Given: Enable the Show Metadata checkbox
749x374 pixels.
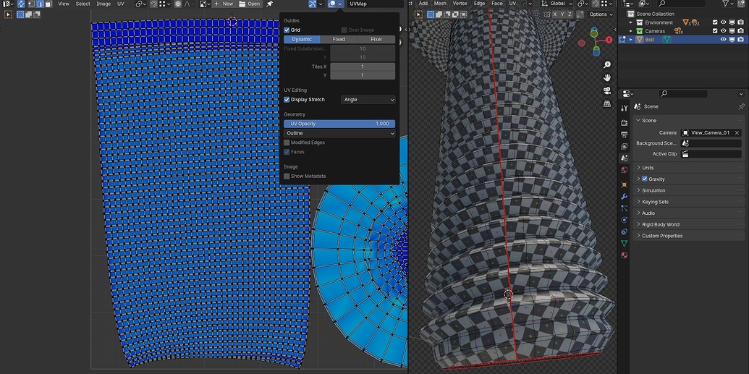Looking at the screenshot, I should [287, 177].
